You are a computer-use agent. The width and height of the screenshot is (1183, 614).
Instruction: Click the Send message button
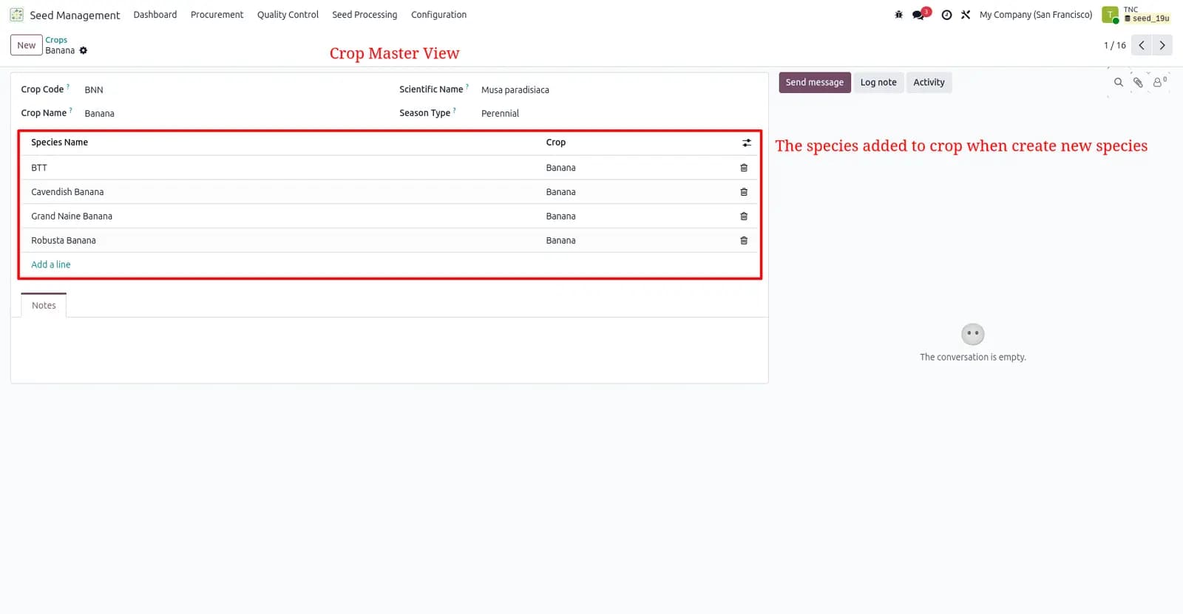click(x=814, y=83)
